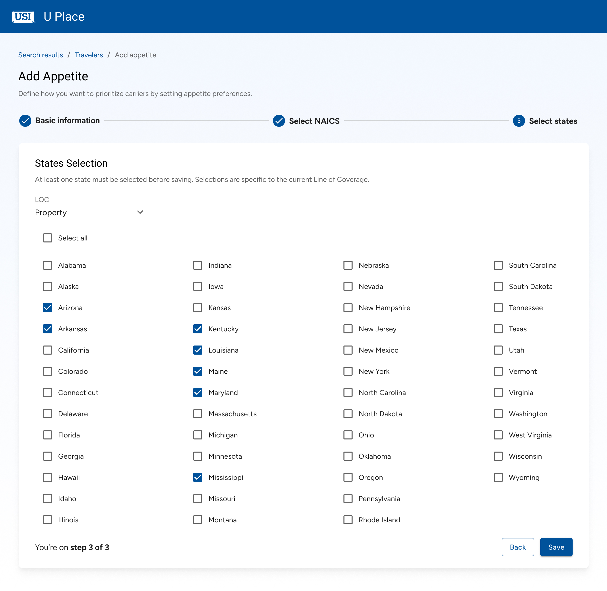This screenshot has height=591, width=607.
Task: Uncheck the Mississippi checkbox
Action: [x=198, y=477]
